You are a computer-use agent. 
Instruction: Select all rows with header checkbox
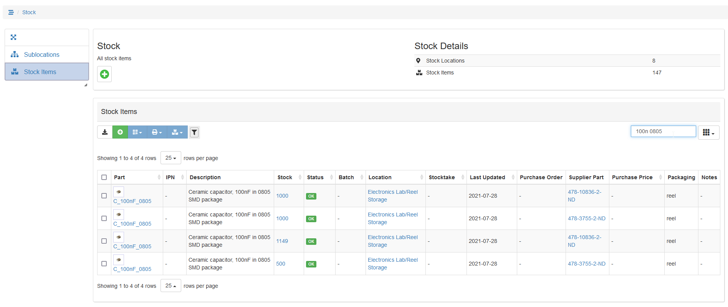coord(104,177)
